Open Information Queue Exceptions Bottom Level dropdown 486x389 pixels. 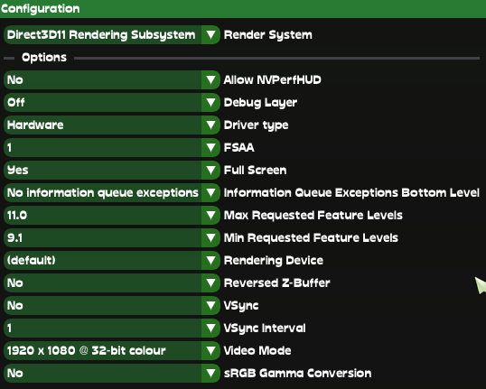[112, 192]
